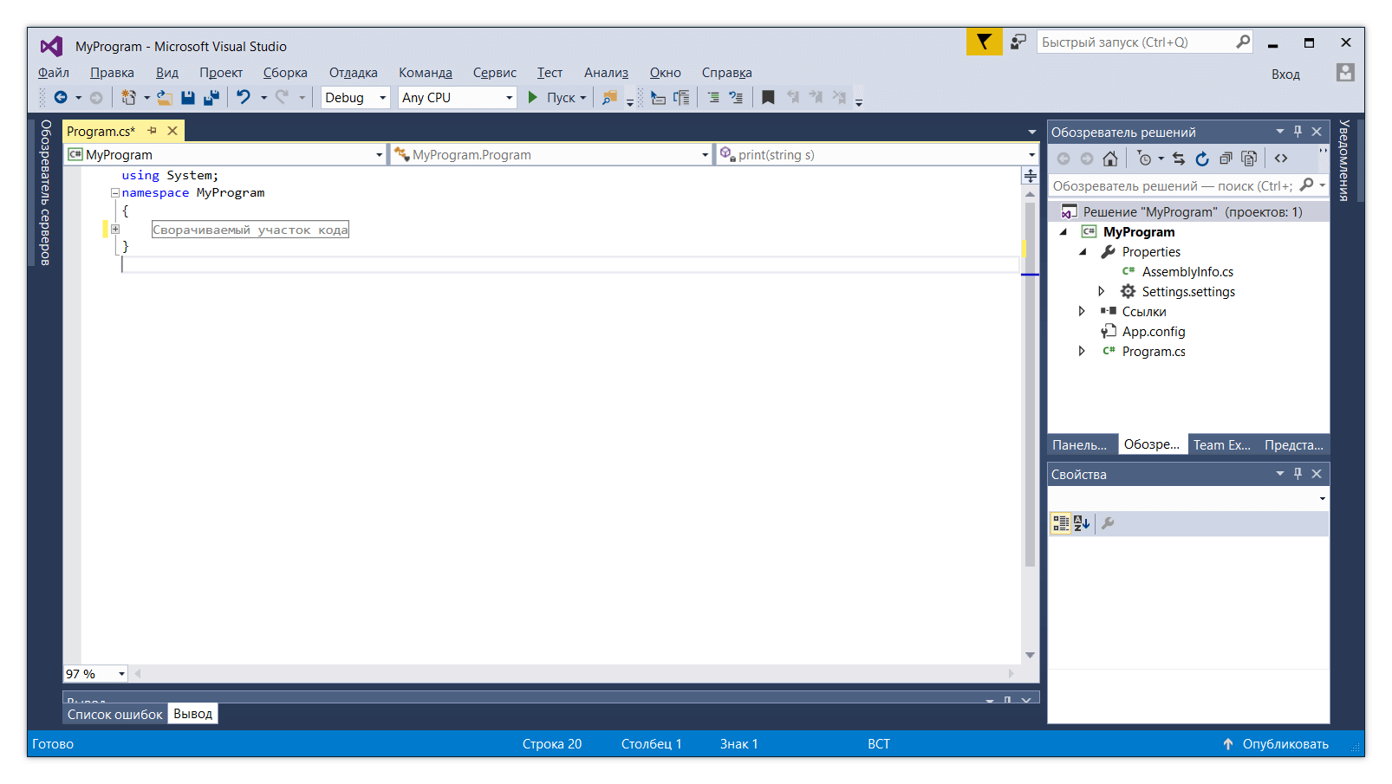Switch to the Панель... tab
This screenshot has width=1392, height=784.
pyautogui.click(x=1080, y=444)
